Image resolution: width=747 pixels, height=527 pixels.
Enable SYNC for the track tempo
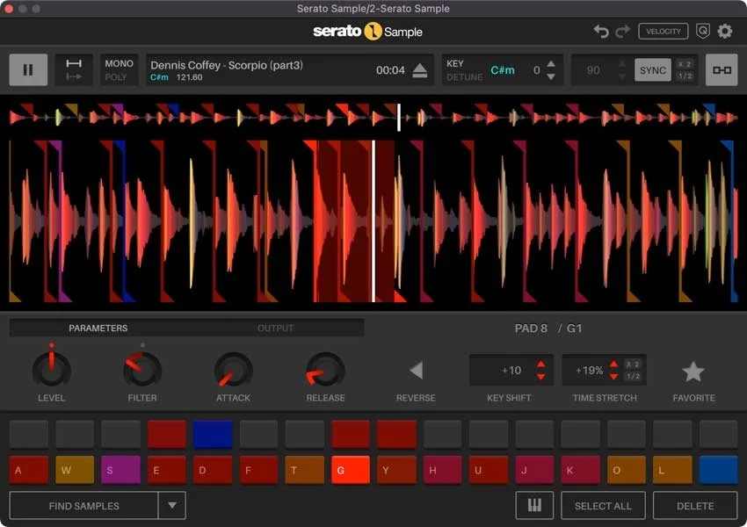653,69
